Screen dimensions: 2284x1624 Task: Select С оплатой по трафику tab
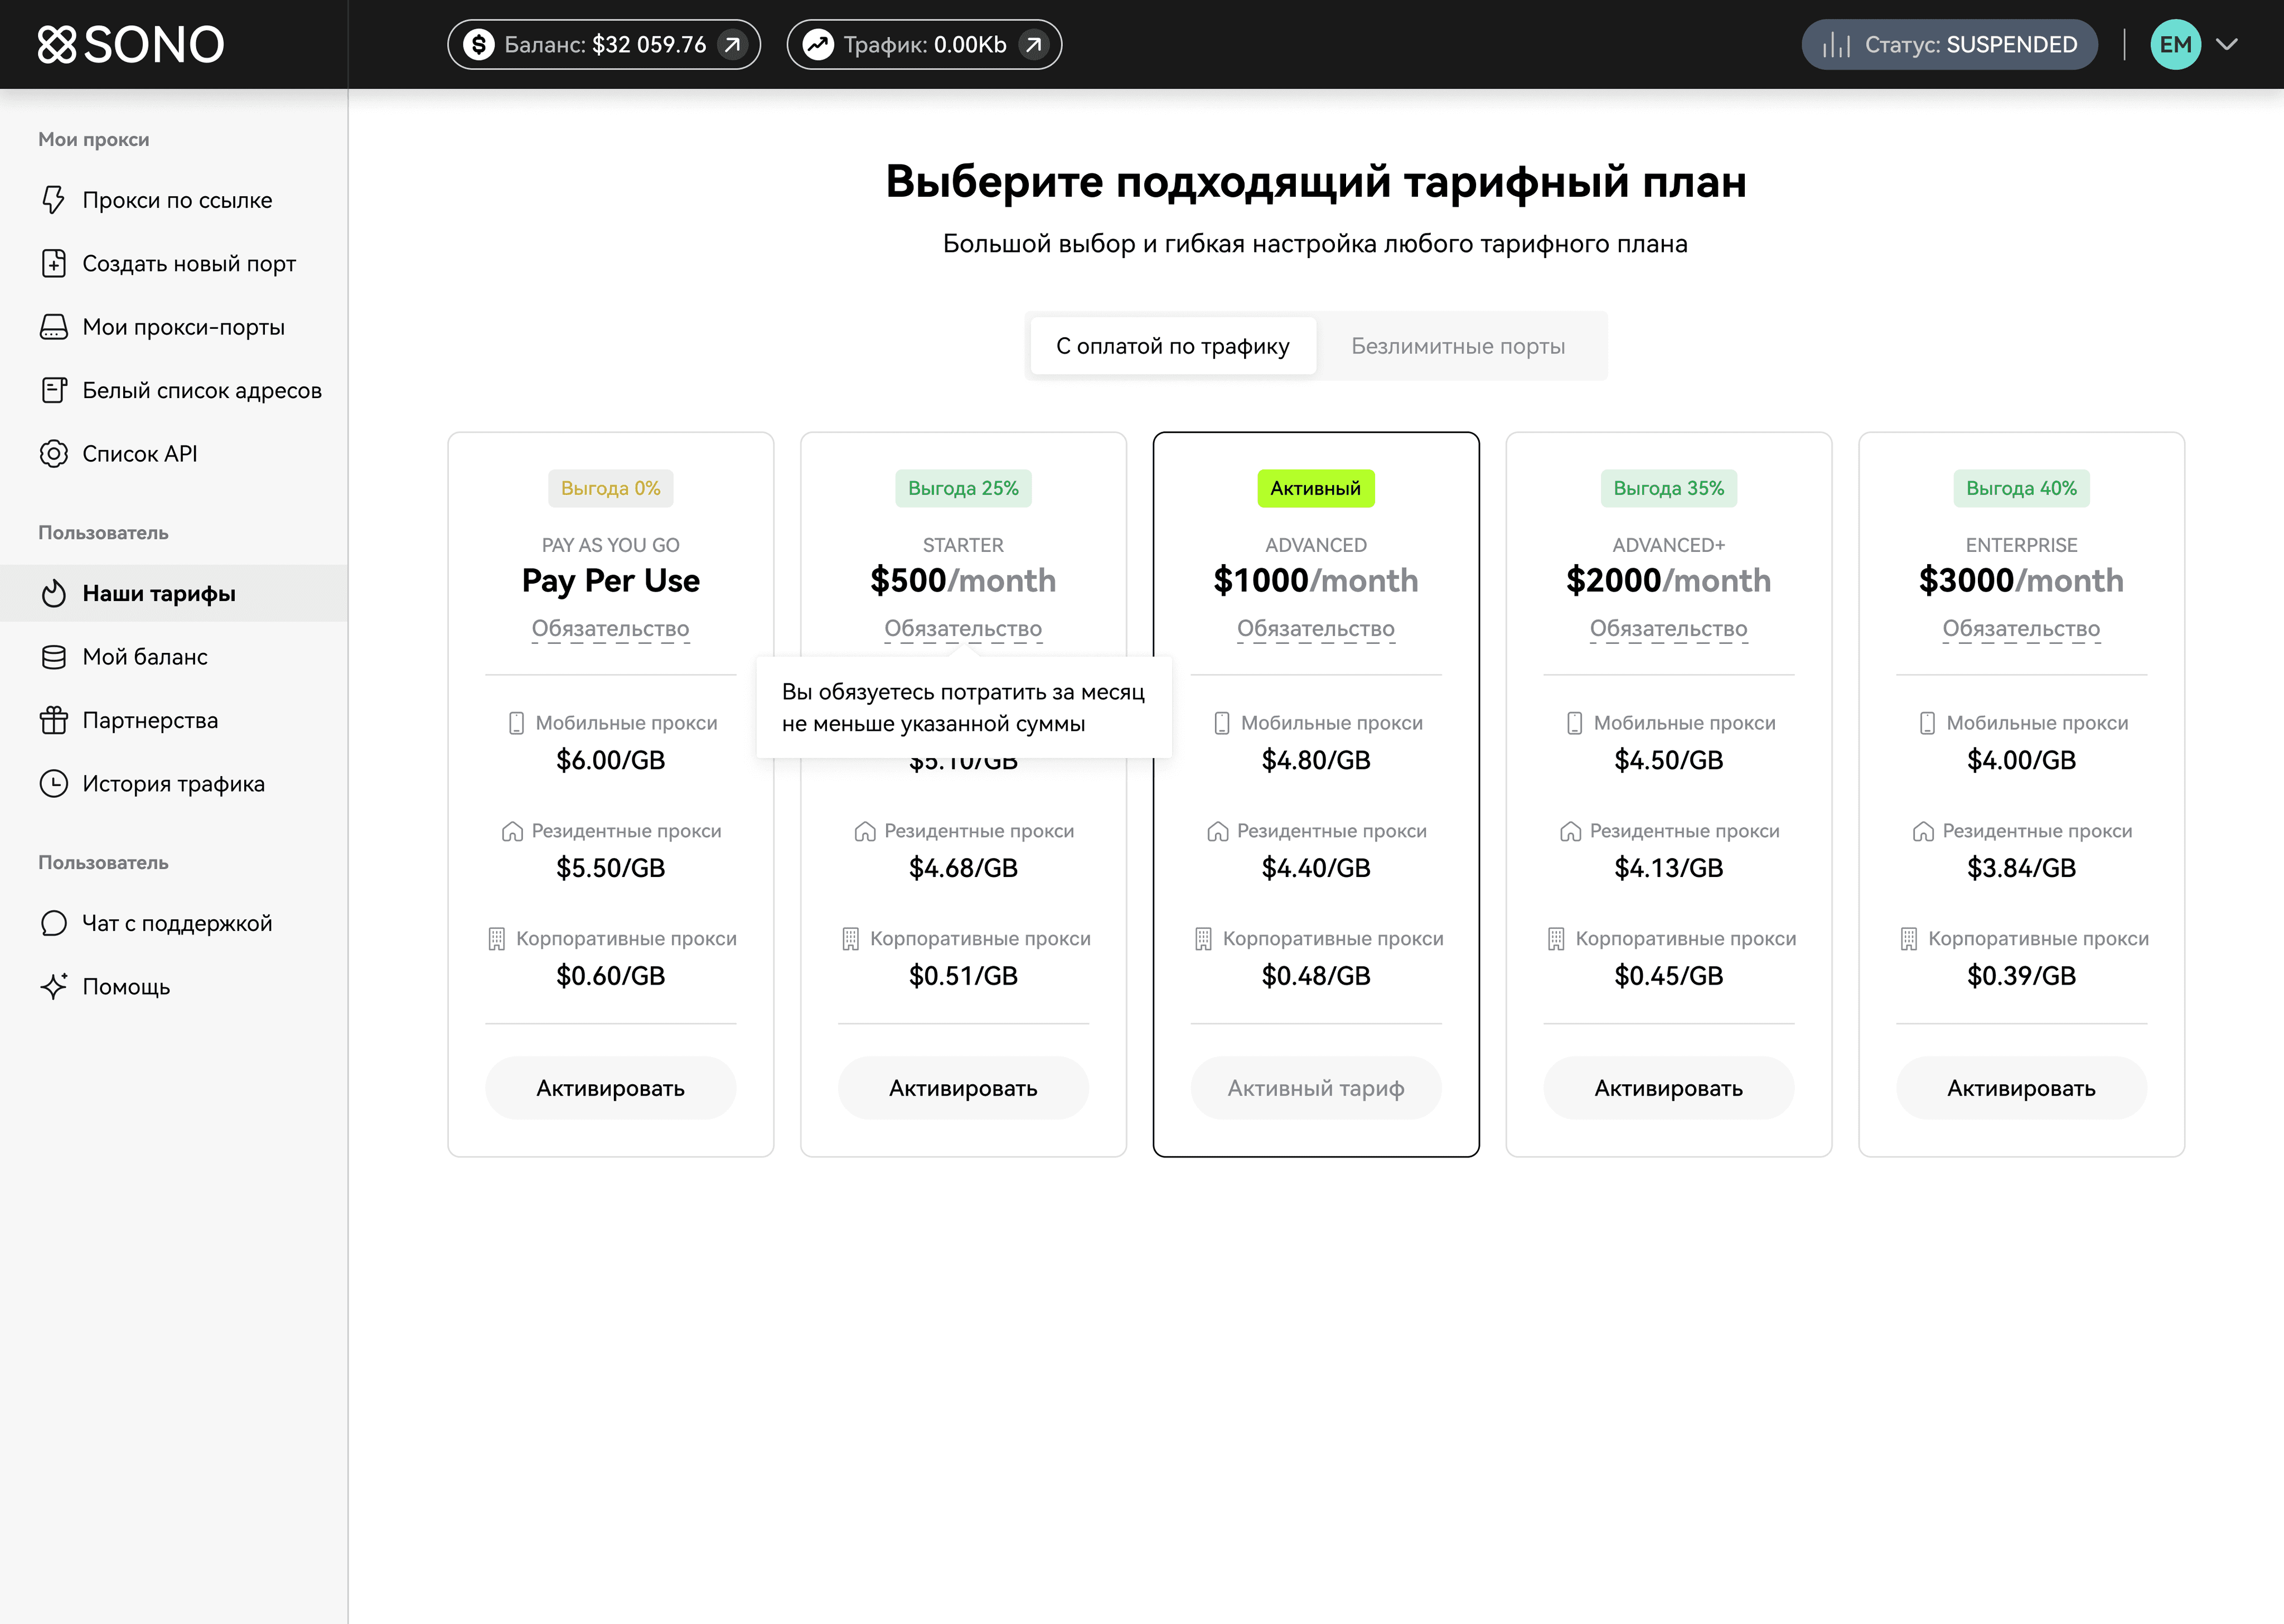tap(1172, 346)
